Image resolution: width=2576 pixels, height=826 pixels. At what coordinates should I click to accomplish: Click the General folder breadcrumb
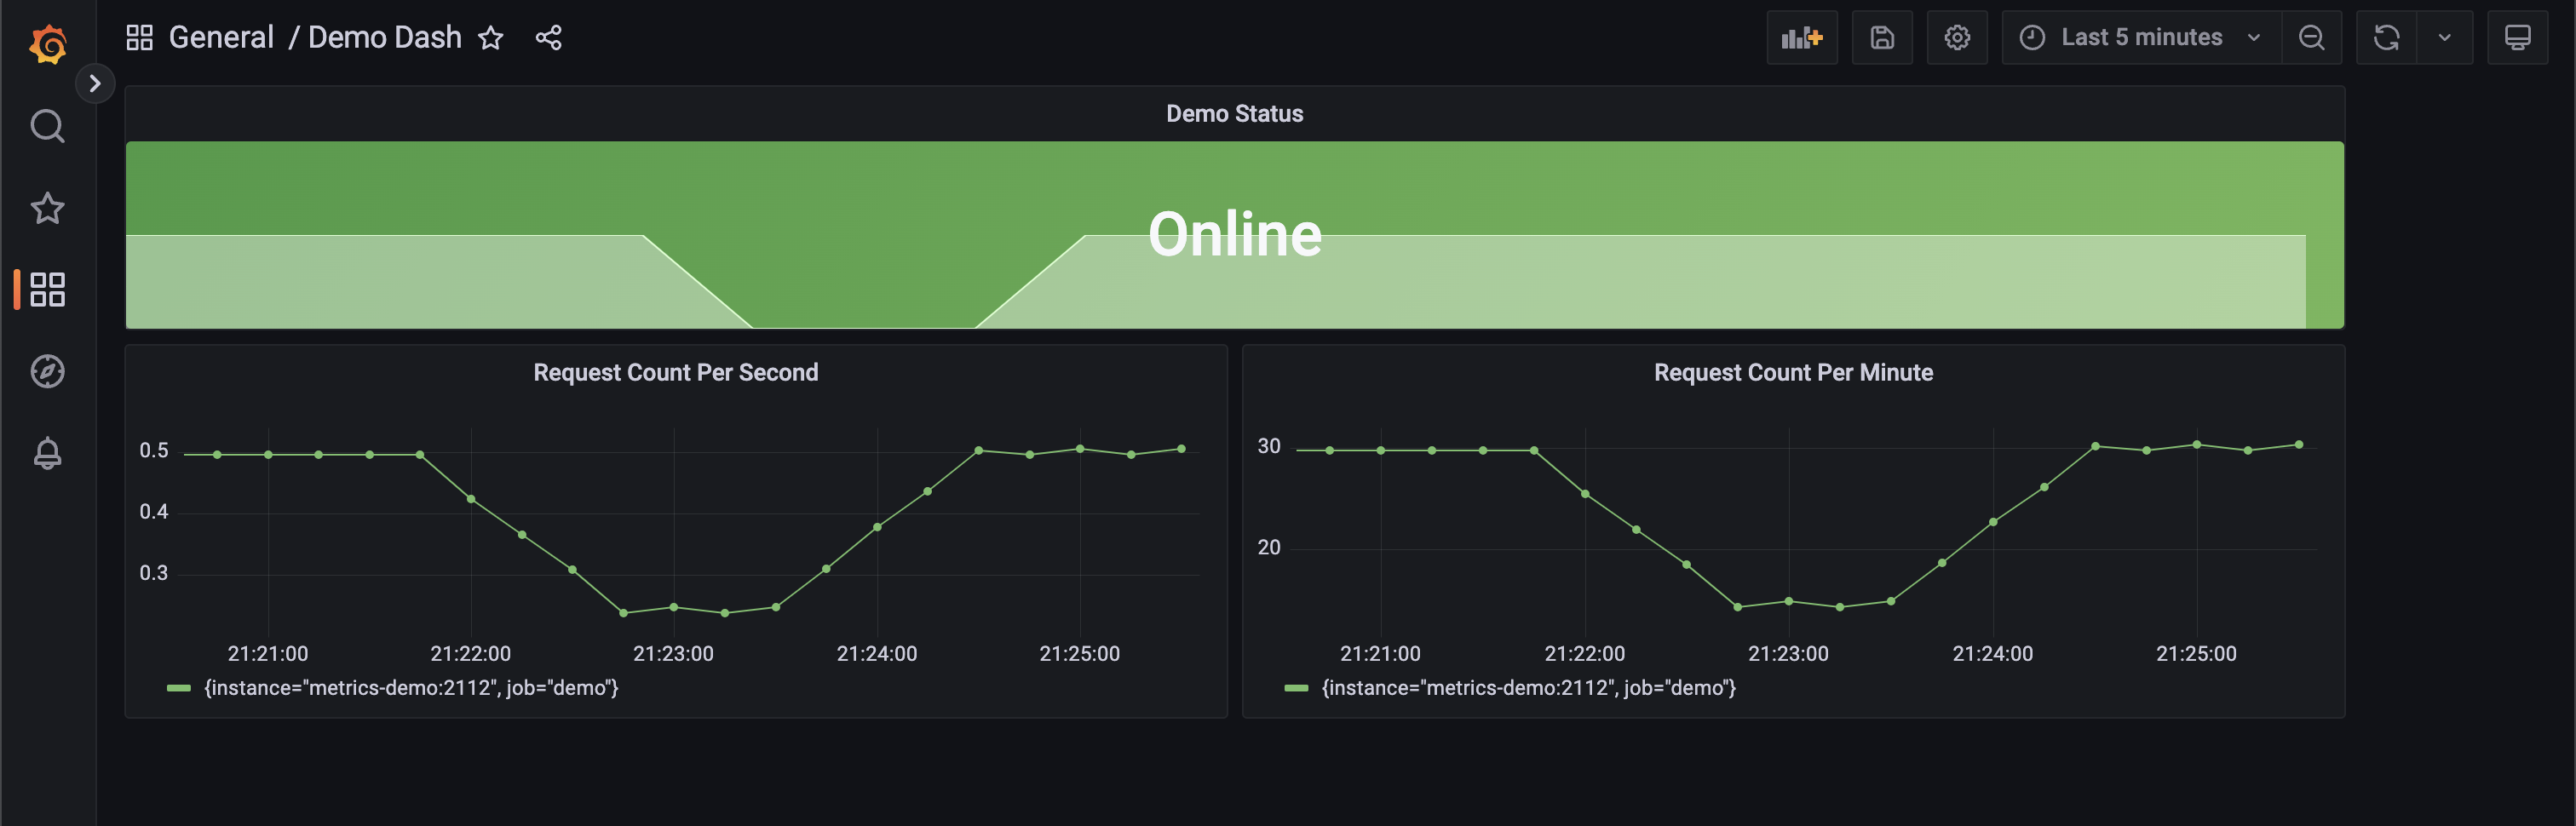pos(221,38)
